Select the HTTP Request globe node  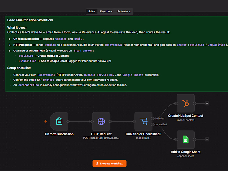click(101, 121)
